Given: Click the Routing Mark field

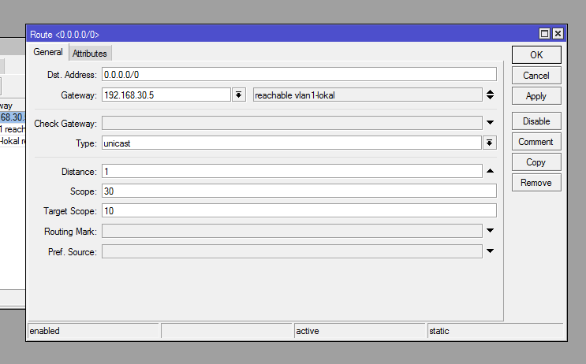Looking at the screenshot, I should tap(292, 231).
